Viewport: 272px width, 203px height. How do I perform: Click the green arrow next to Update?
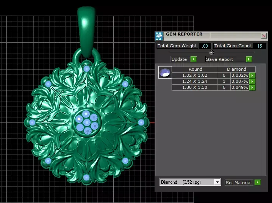[194, 59]
